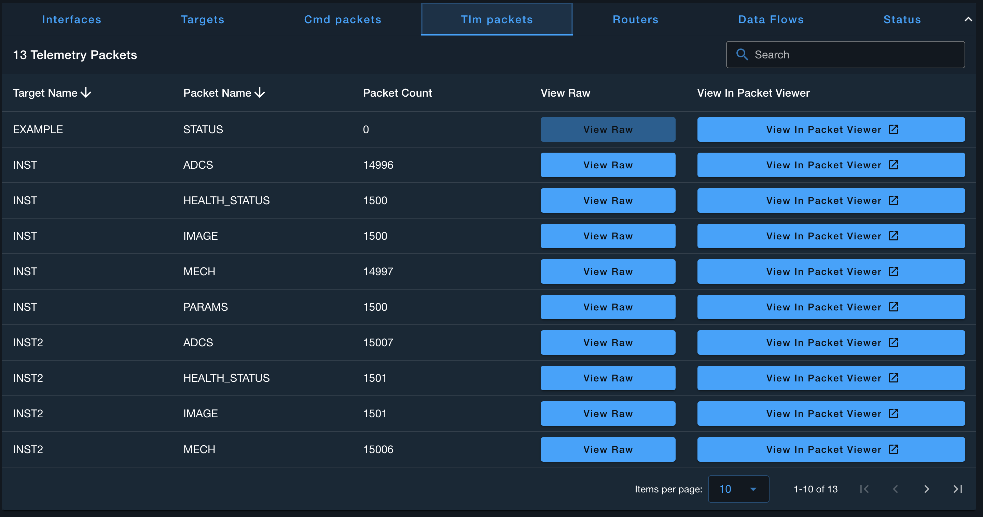Open the Data Flows tab

coord(771,19)
